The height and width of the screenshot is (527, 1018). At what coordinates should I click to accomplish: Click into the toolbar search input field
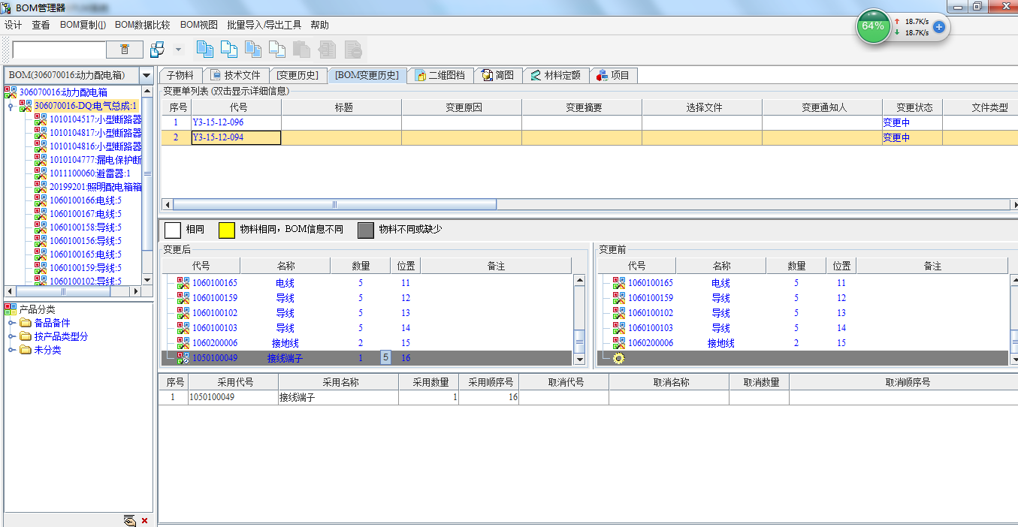coord(59,50)
